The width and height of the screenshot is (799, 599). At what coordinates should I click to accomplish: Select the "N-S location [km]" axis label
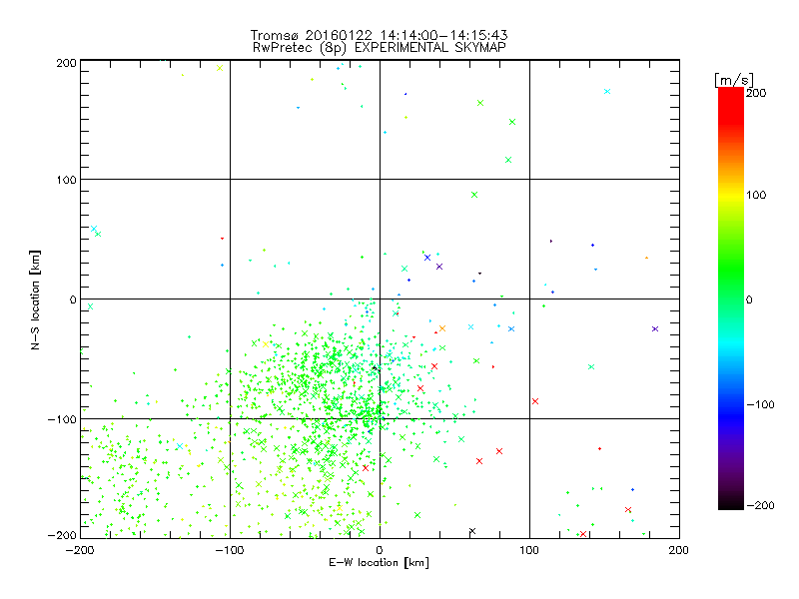point(35,300)
